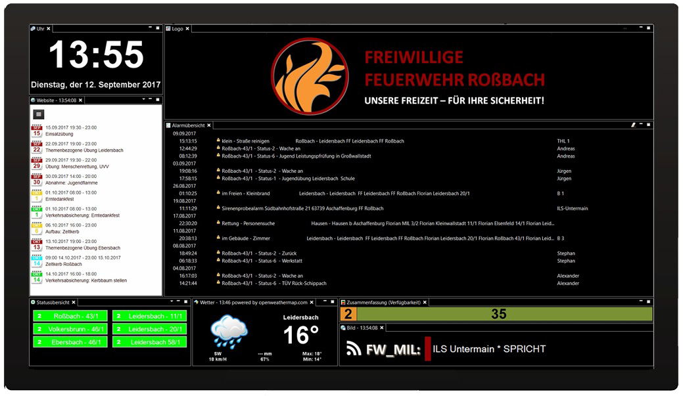The height and width of the screenshot is (396, 683).
Task: Click the date Dienstag, der 12. September 2017
Action: click(96, 85)
